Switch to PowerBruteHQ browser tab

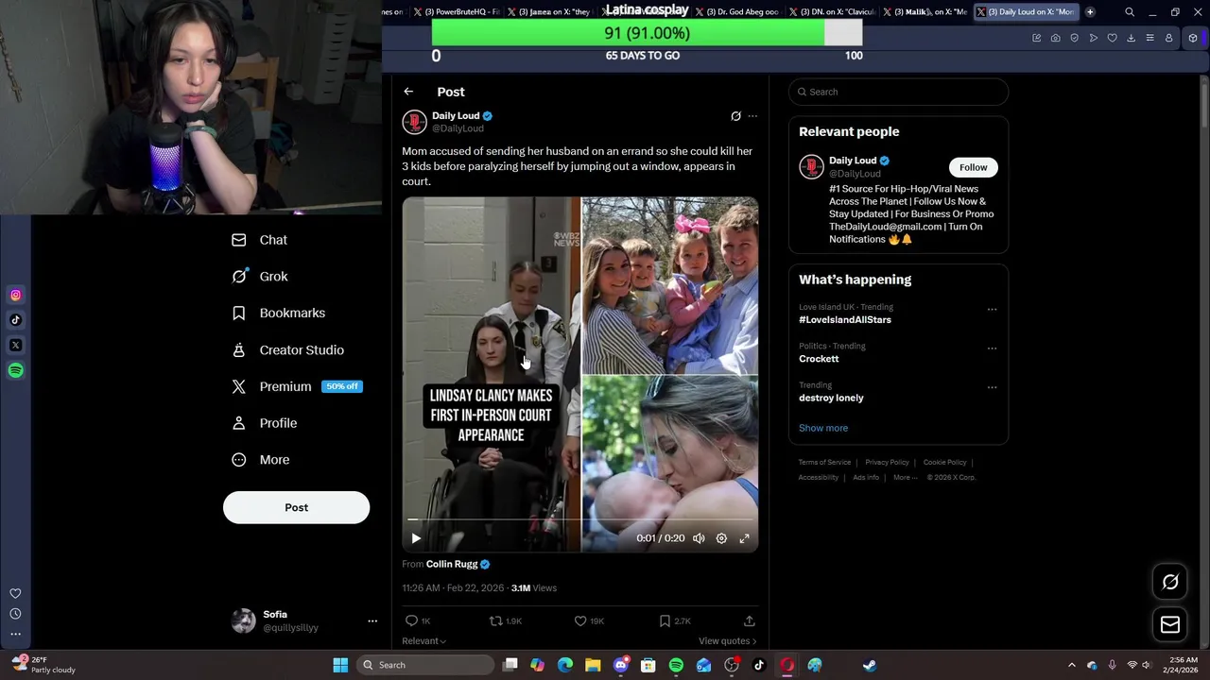coord(456,11)
